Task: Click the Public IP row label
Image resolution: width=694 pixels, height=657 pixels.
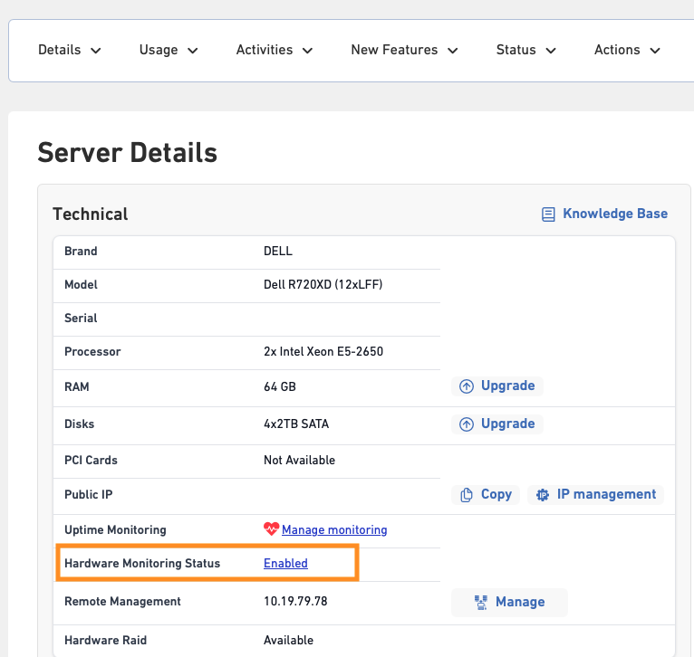Action: (89, 494)
